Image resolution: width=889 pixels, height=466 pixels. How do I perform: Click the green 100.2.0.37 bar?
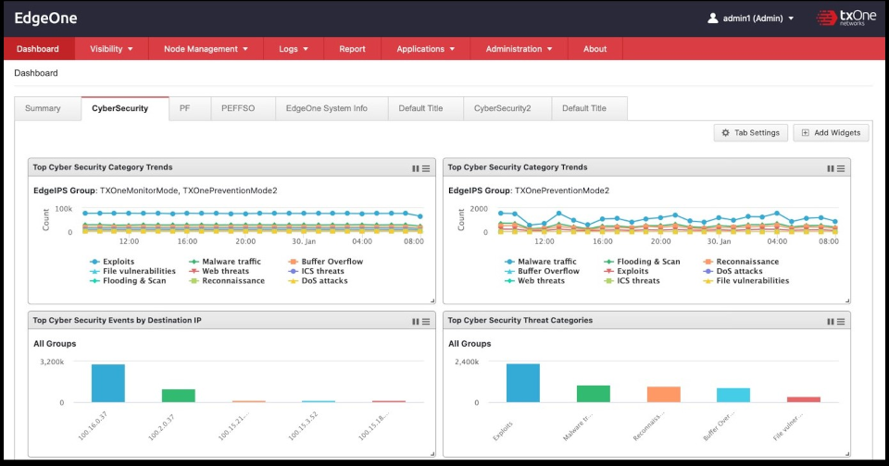tap(179, 396)
